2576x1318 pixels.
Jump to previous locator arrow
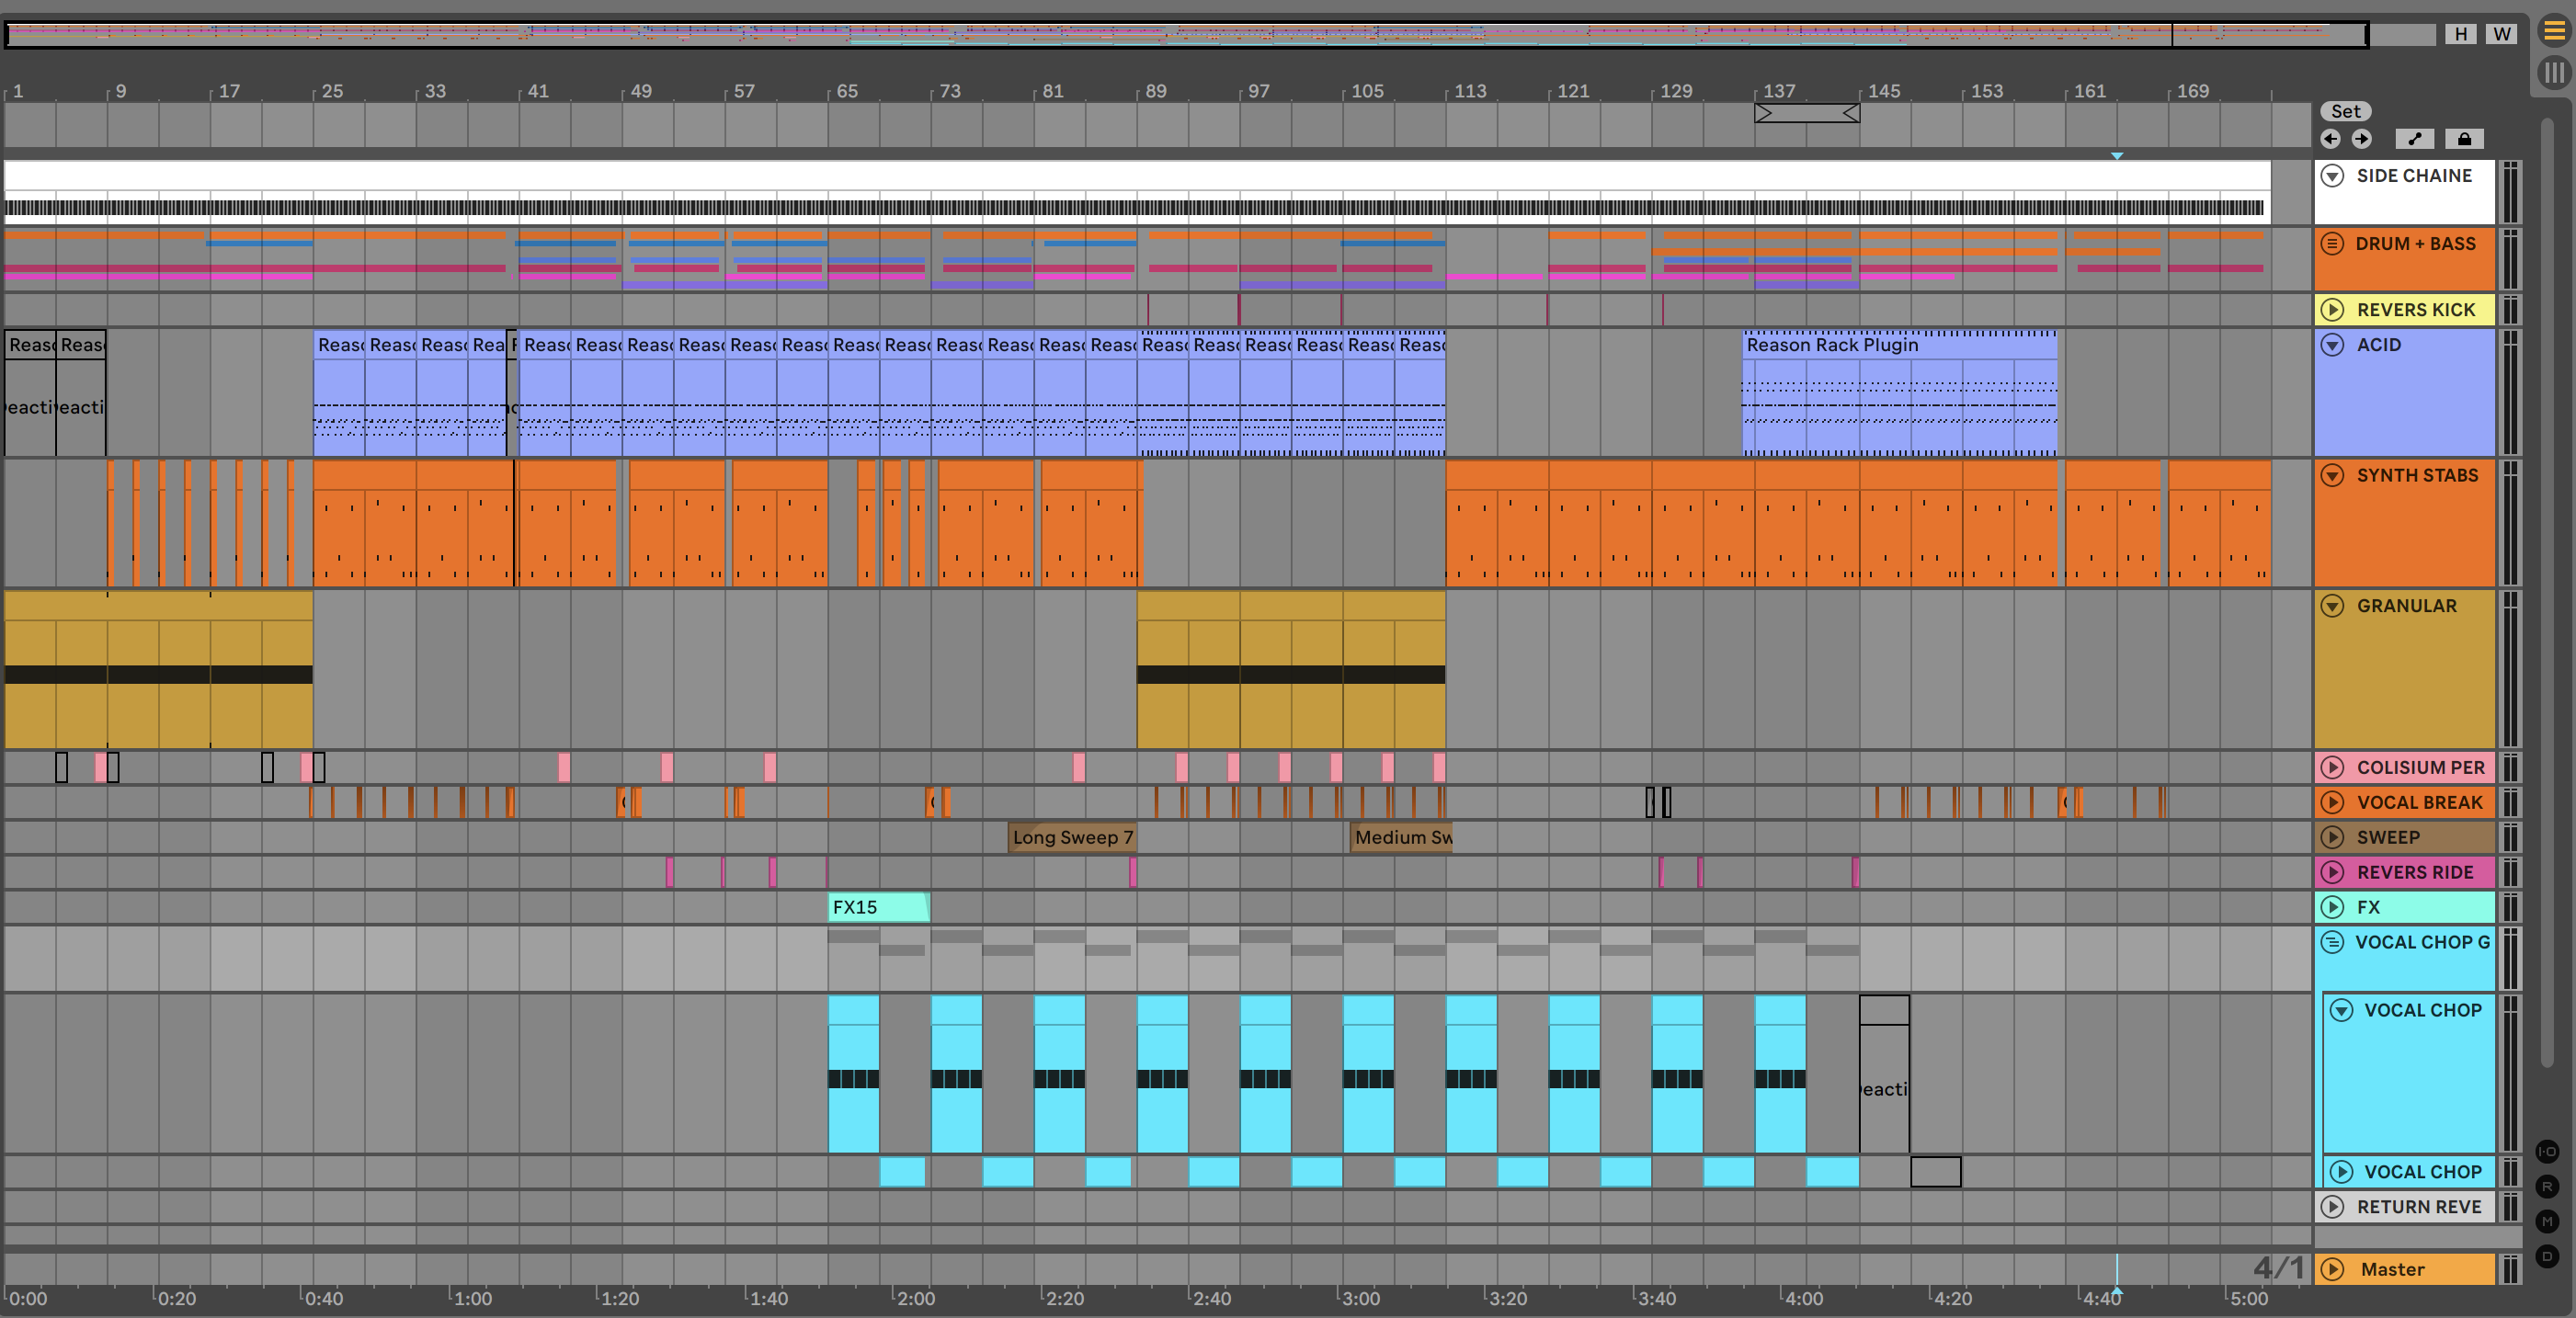click(2330, 139)
